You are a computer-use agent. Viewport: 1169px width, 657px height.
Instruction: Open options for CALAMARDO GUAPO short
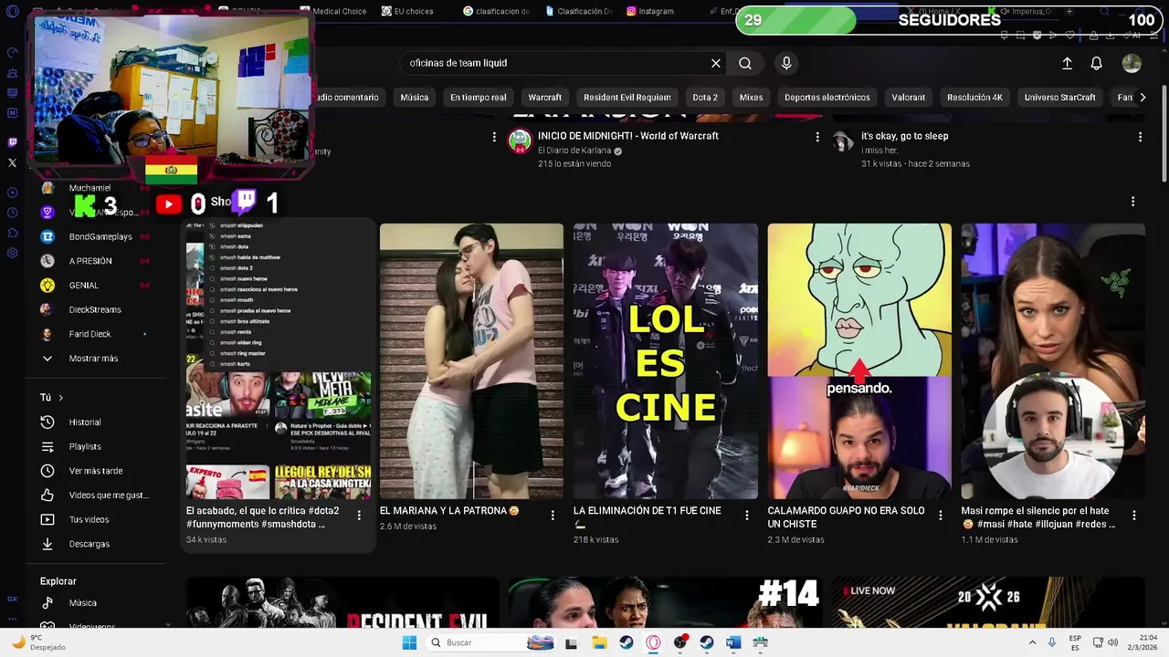(941, 516)
